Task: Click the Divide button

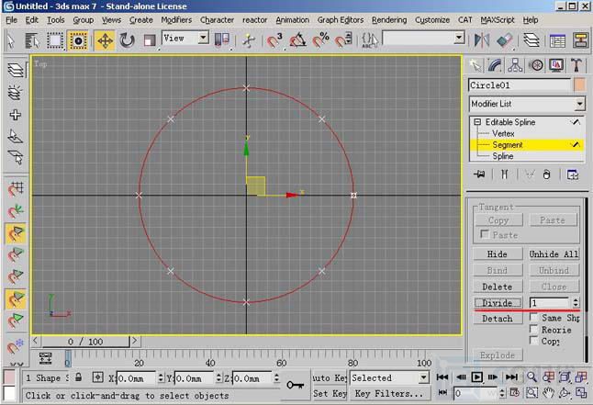Action: point(498,303)
